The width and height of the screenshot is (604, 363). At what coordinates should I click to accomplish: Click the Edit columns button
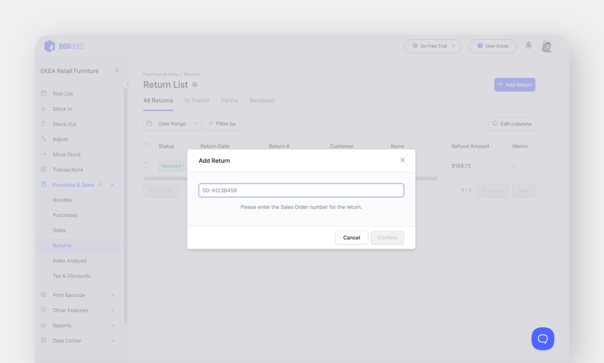coord(511,124)
